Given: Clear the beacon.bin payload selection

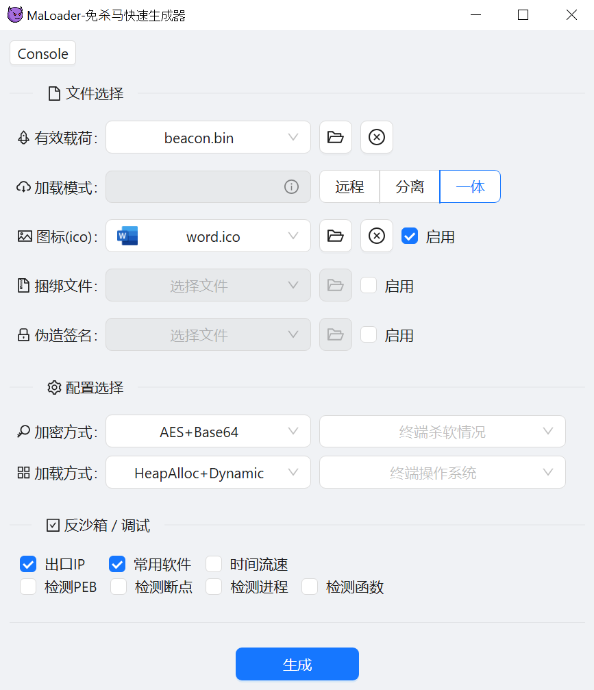Looking at the screenshot, I should pos(377,137).
